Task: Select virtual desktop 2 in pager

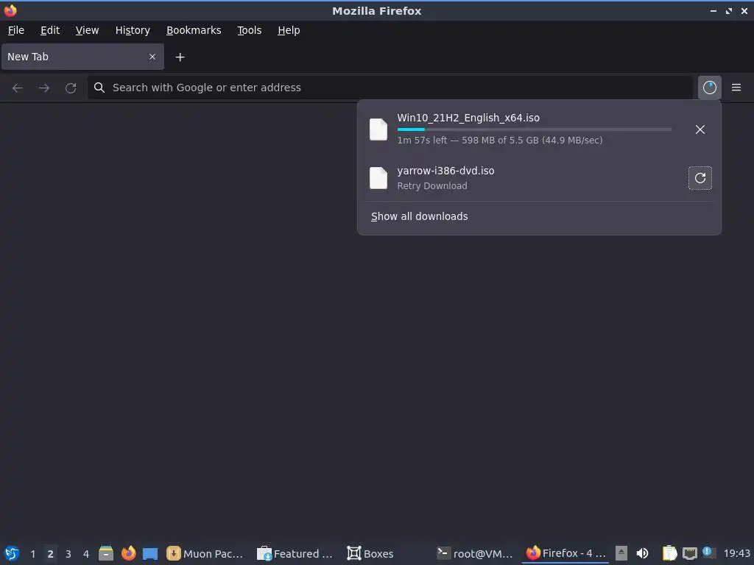Action: [50, 553]
